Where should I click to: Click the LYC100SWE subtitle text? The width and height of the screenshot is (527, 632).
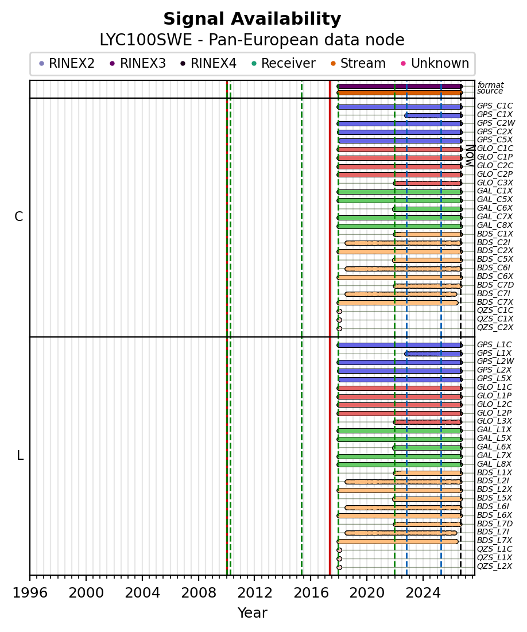(253, 40)
